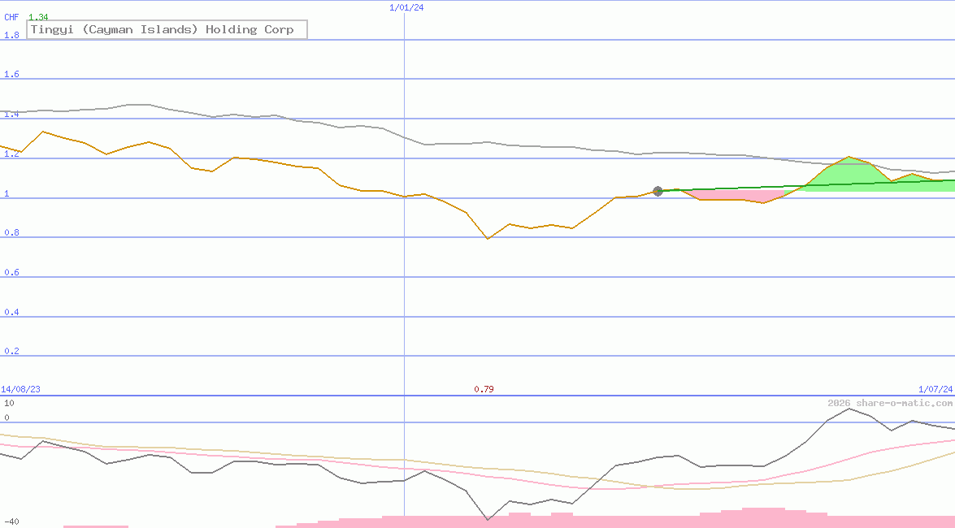Click the 14/08/23 start date label

20,389
